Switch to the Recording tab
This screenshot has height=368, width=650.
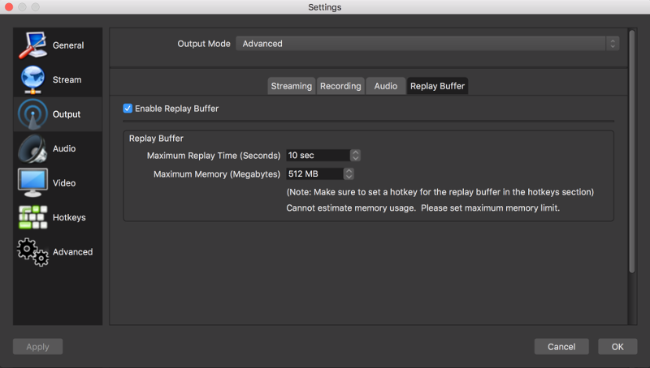pyautogui.click(x=340, y=86)
